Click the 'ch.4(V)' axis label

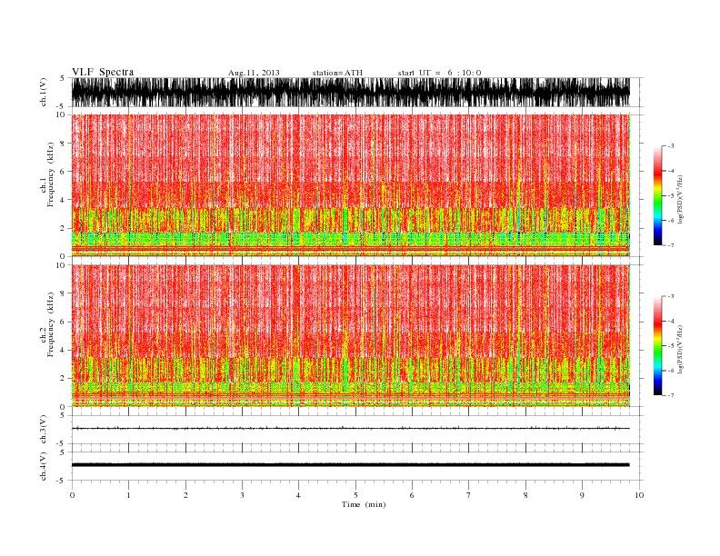pos(44,466)
